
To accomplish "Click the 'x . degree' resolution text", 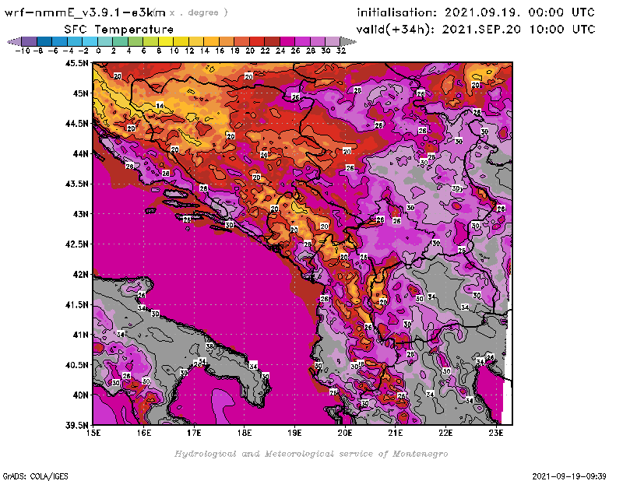I will [x=199, y=12].
